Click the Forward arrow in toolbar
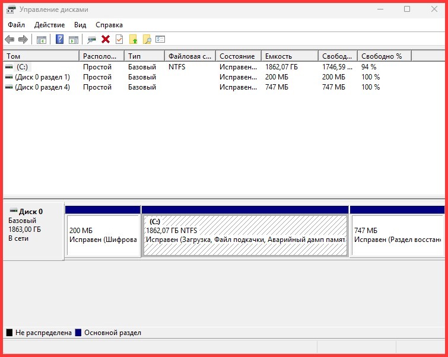 23,40
